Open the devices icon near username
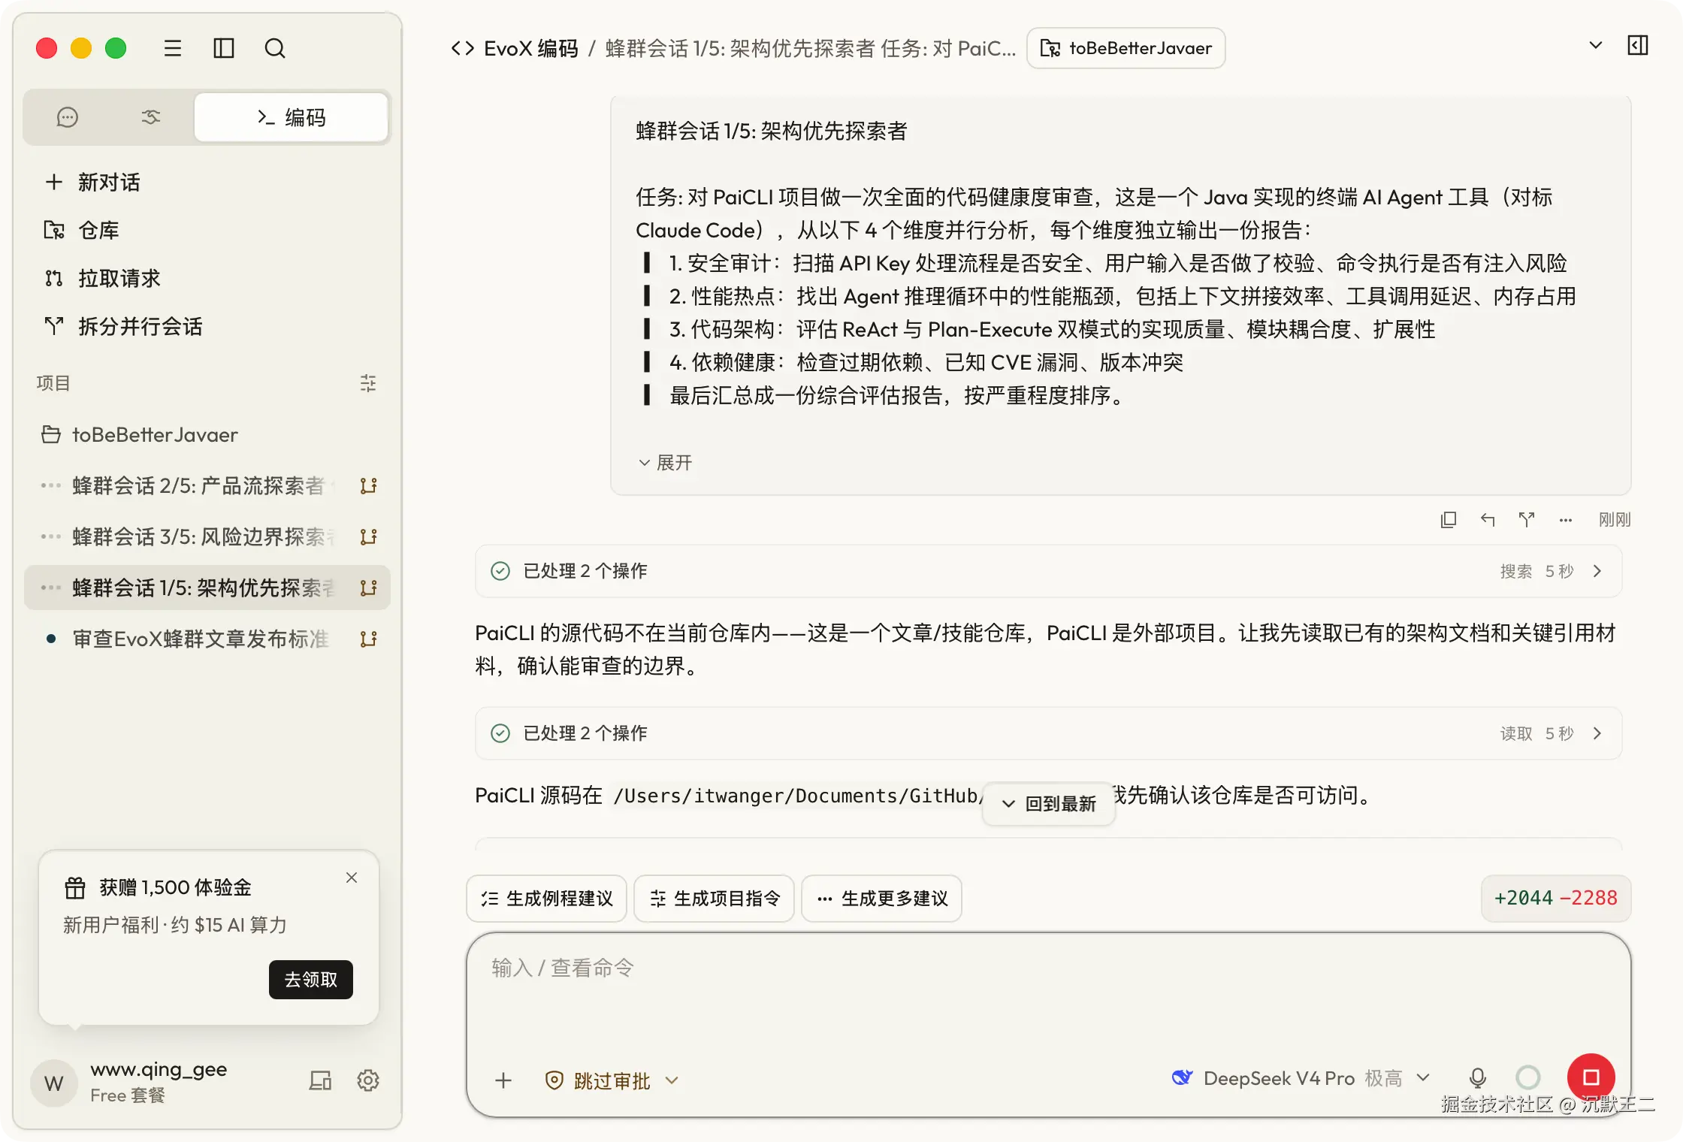This screenshot has width=1683, height=1142. (320, 1080)
